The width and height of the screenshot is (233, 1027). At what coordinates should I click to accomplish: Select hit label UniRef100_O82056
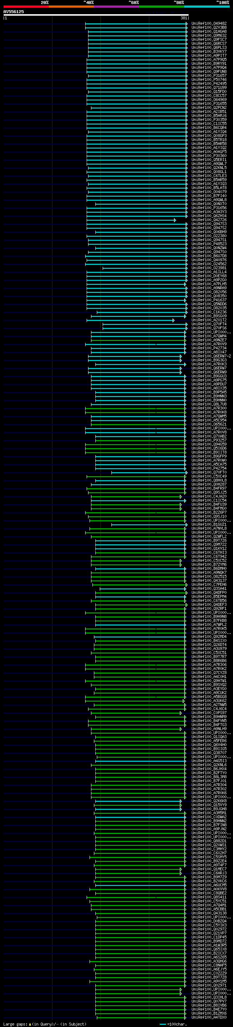209,292
